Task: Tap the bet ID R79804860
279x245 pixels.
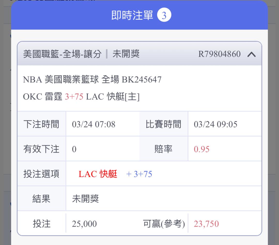Action: click(x=219, y=54)
